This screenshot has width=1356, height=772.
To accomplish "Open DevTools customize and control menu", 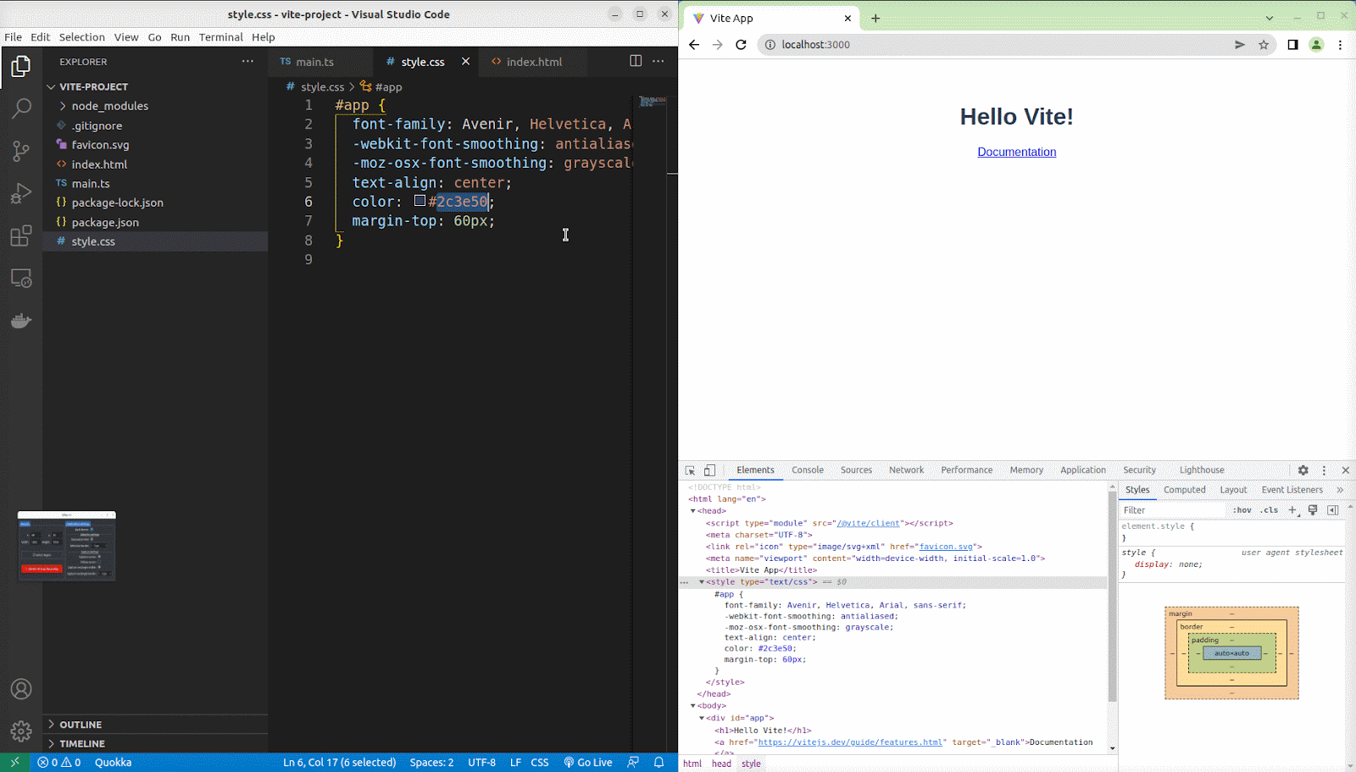I will click(x=1324, y=470).
